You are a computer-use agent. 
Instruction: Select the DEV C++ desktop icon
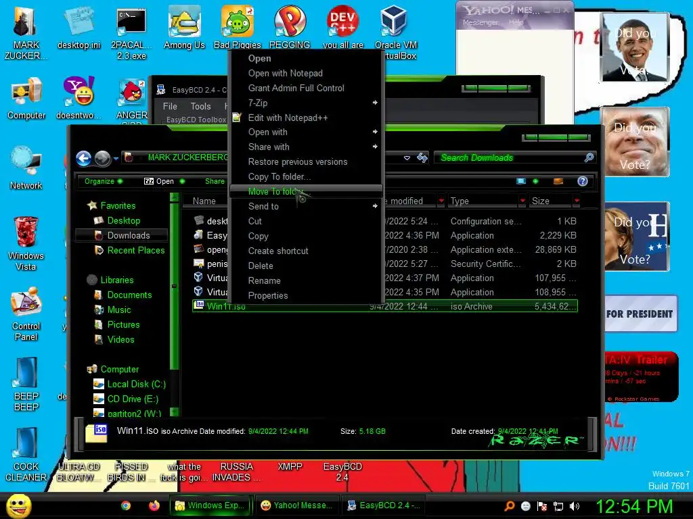[x=342, y=26]
